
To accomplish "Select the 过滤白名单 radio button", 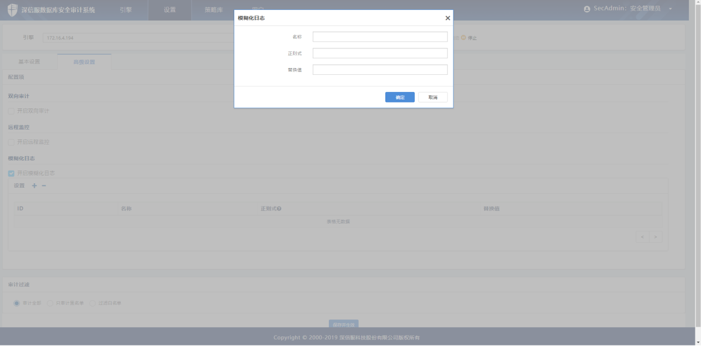I will click(x=92, y=303).
